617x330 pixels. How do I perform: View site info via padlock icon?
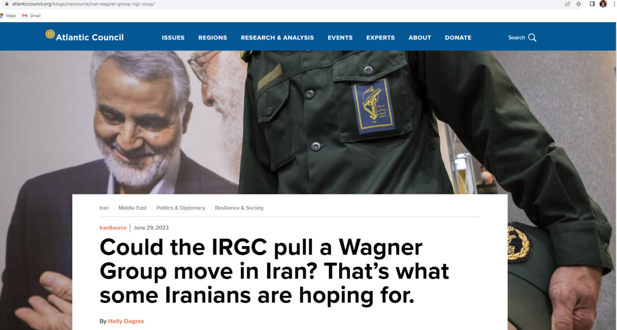click(x=7, y=3)
